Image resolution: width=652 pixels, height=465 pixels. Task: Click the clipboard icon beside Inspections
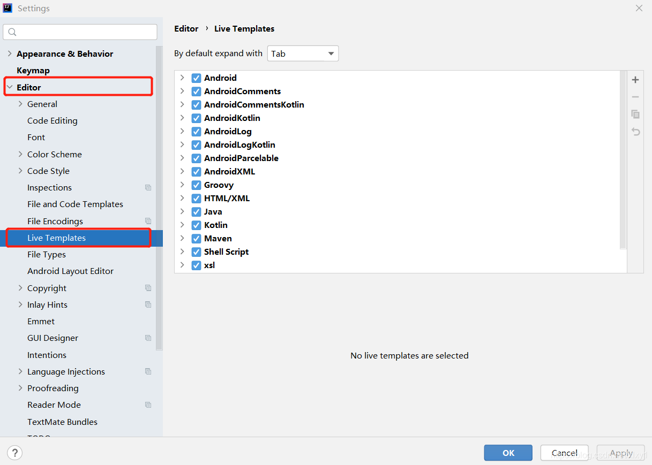point(148,187)
